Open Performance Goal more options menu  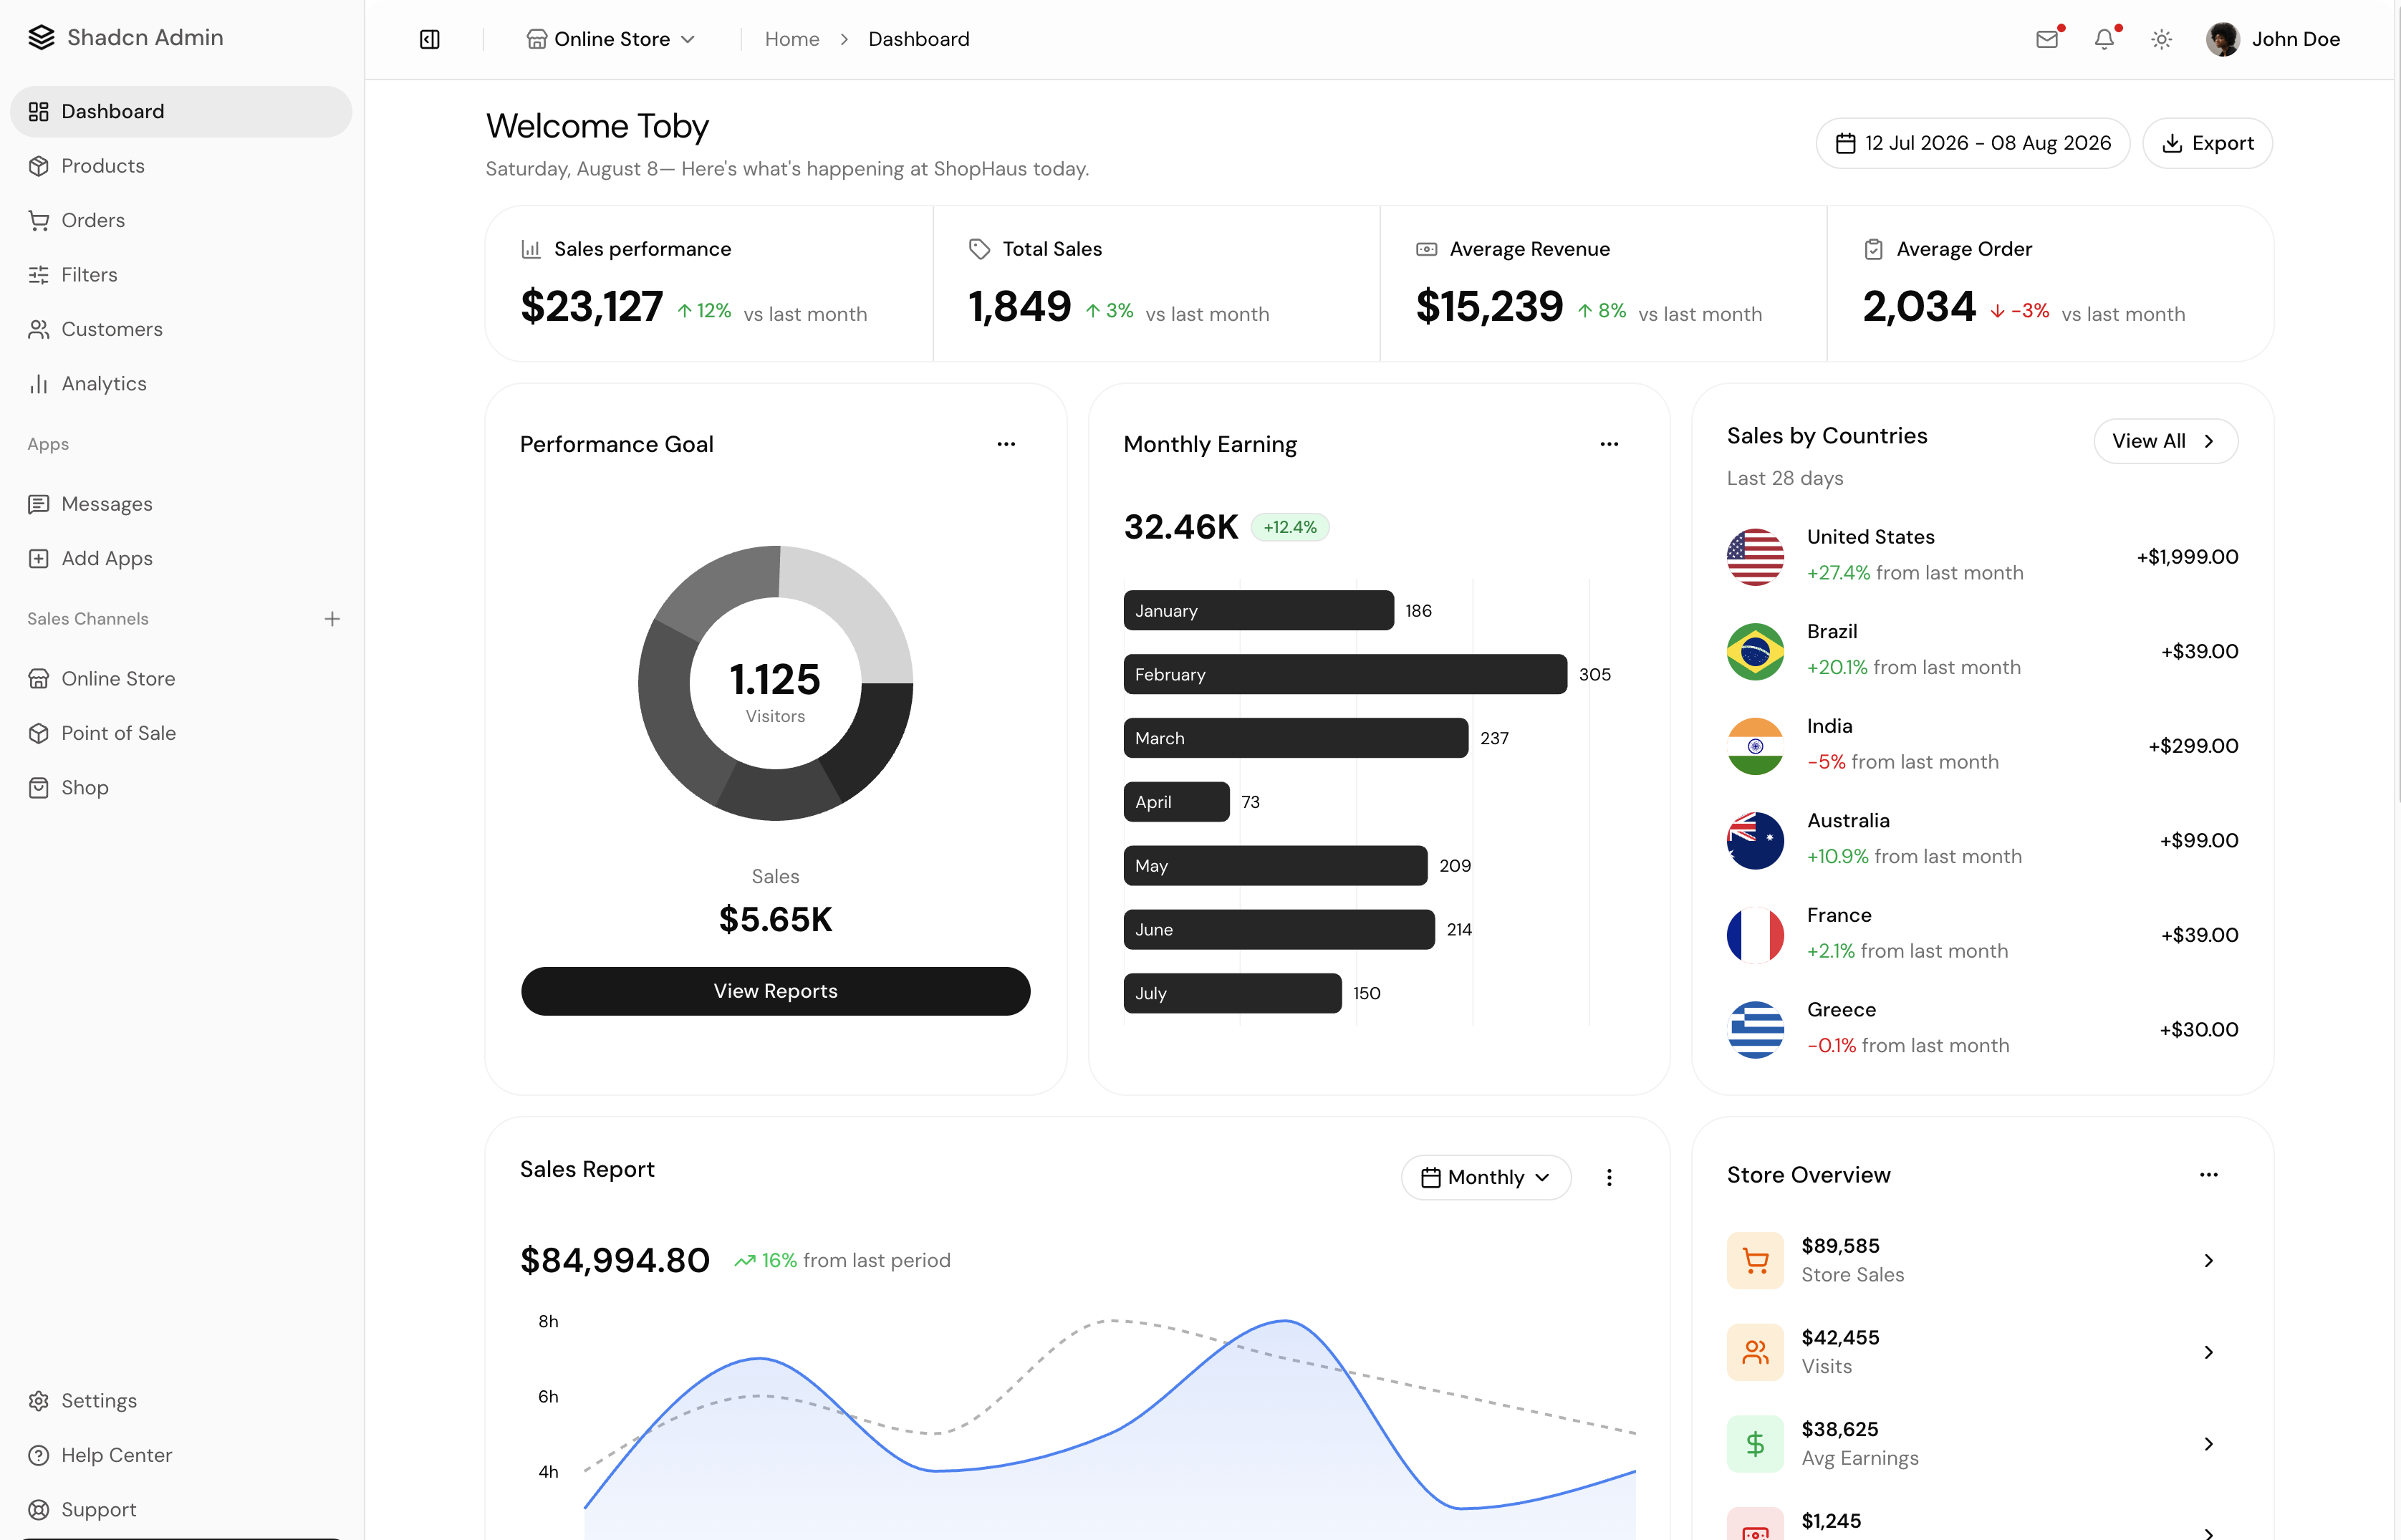(x=1006, y=444)
